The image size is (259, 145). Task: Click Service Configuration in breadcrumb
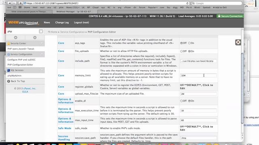point(72,32)
